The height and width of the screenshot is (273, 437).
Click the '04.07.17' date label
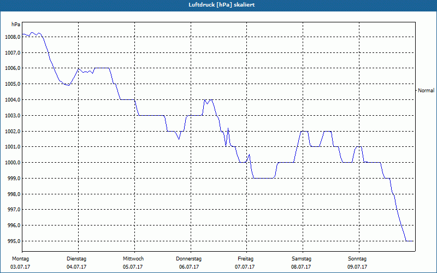coord(76,267)
